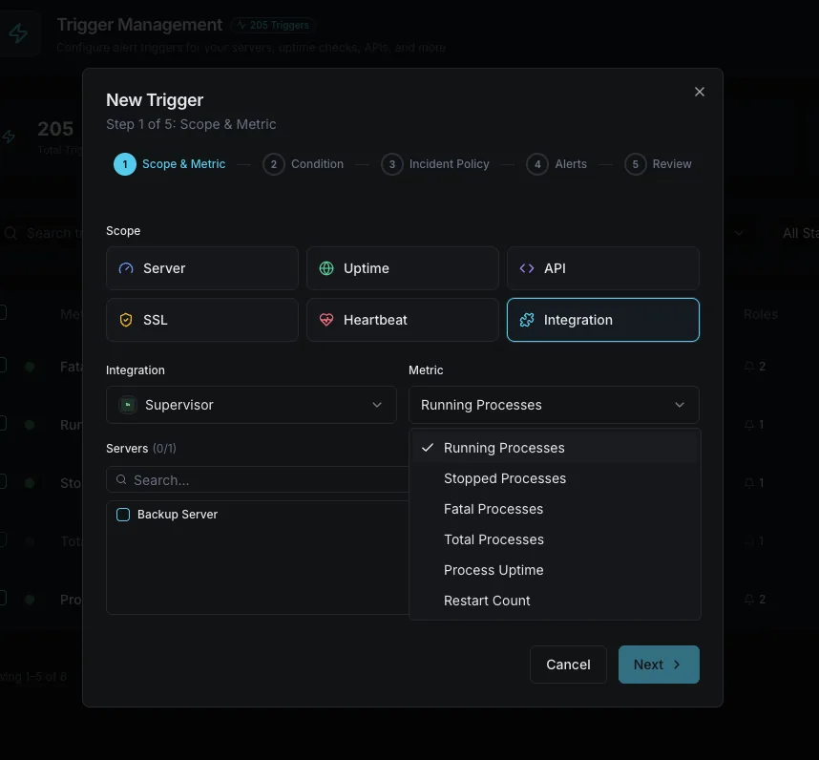Focus the Servers search field
The height and width of the screenshot is (760, 819).
coord(258,479)
